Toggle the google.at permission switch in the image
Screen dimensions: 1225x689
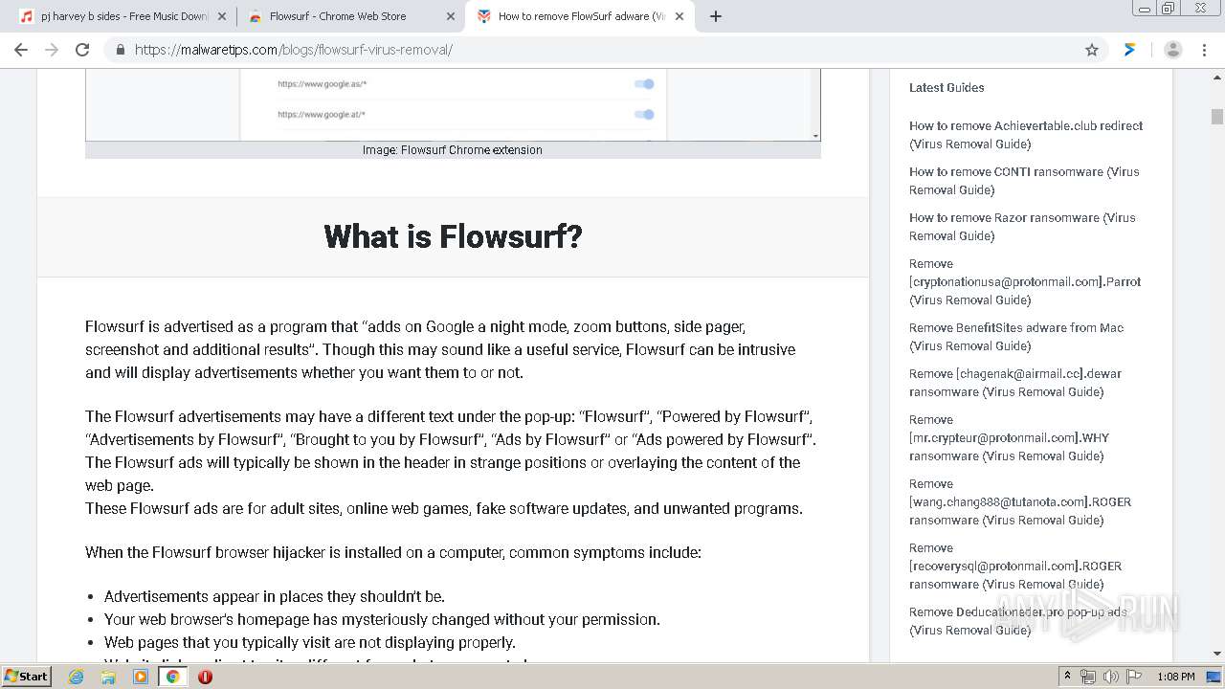click(644, 115)
